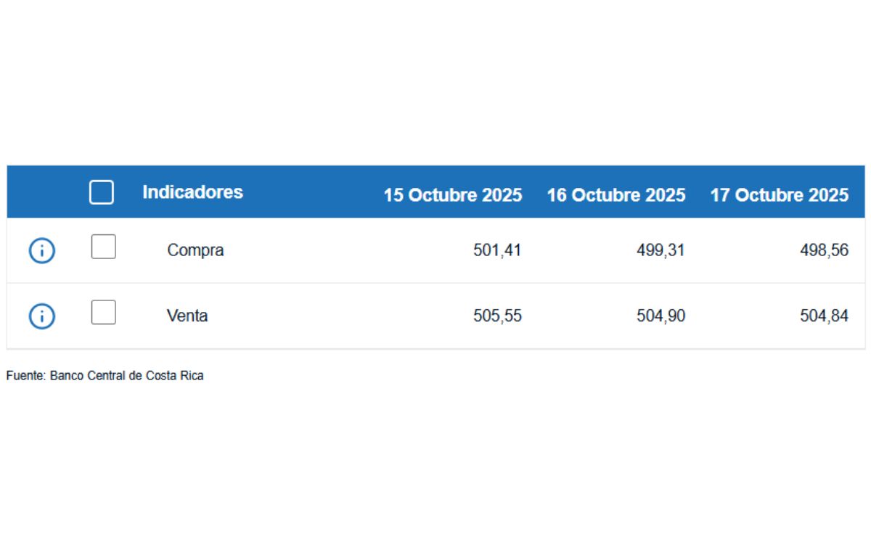Open info icon for the Venta row
871x542 pixels.
point(42,316)
